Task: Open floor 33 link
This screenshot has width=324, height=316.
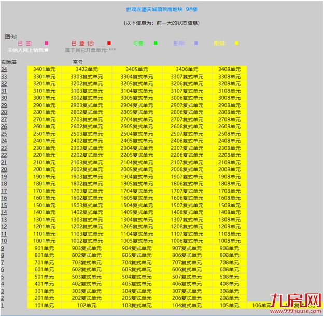Action: pyautogui.click(x=4, y=77)
